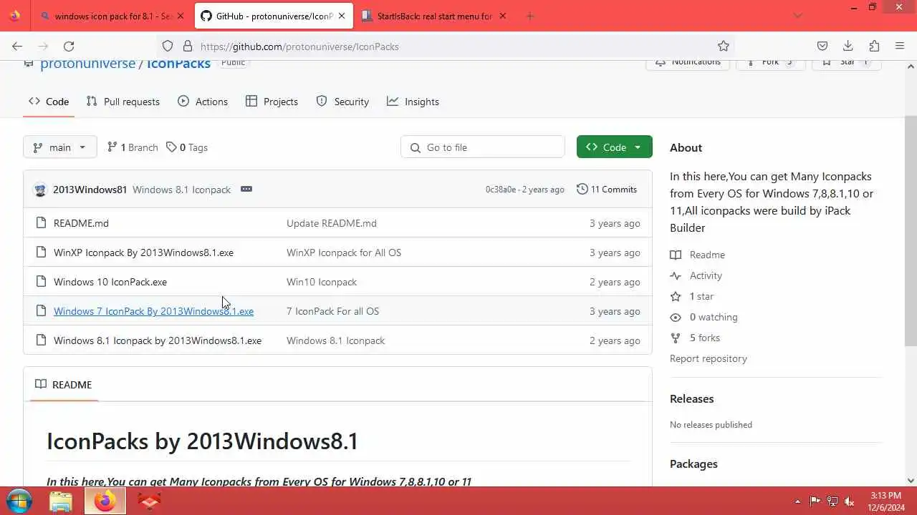The height and width of the screenshot is (515, 917).
Task: Open the 2013Windows81 author profile
Action: tap(90, 190)
